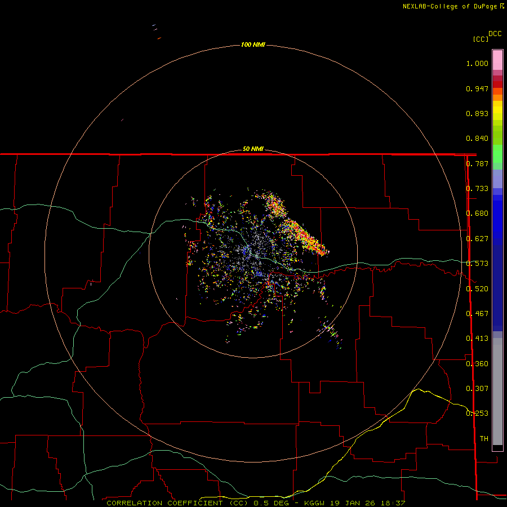The width and height of the screenshot is (507, 507).
Task: Click the 0.413 scale value
Action: [477, 339]
